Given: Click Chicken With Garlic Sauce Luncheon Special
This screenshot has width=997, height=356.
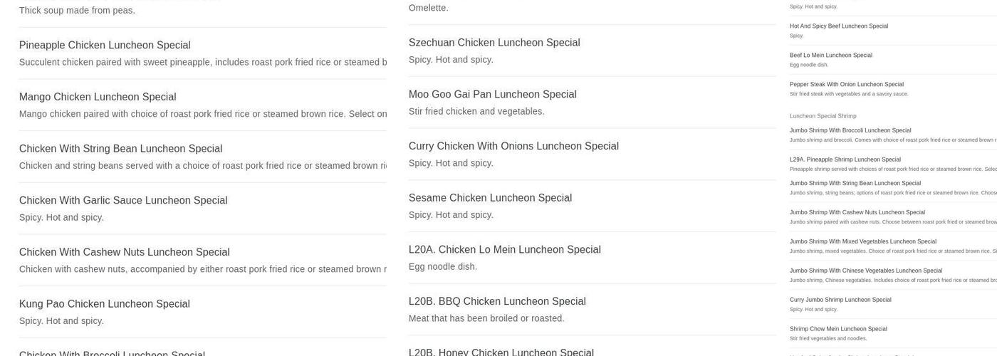Looking at the screenshot, I should [x=123, y=201].
